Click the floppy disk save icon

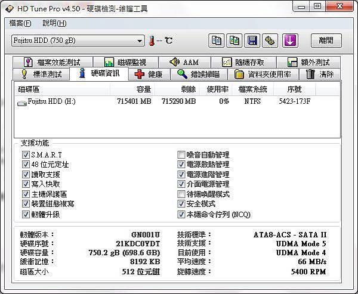point(252,41)
